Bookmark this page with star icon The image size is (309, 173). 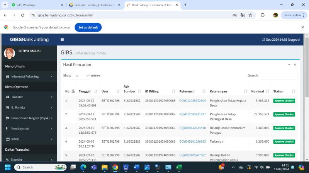pos(250,15)
